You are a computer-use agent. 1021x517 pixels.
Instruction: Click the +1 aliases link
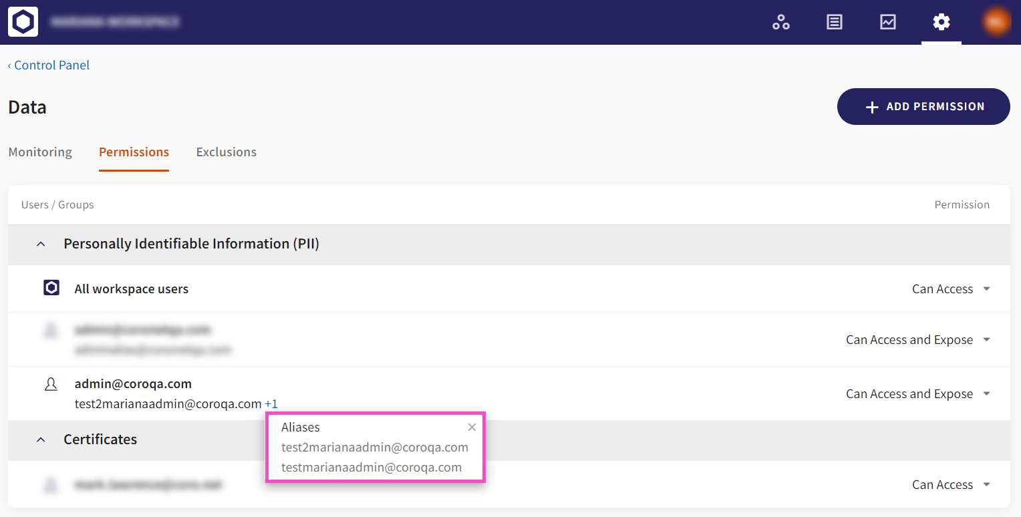tap(271, 404)
